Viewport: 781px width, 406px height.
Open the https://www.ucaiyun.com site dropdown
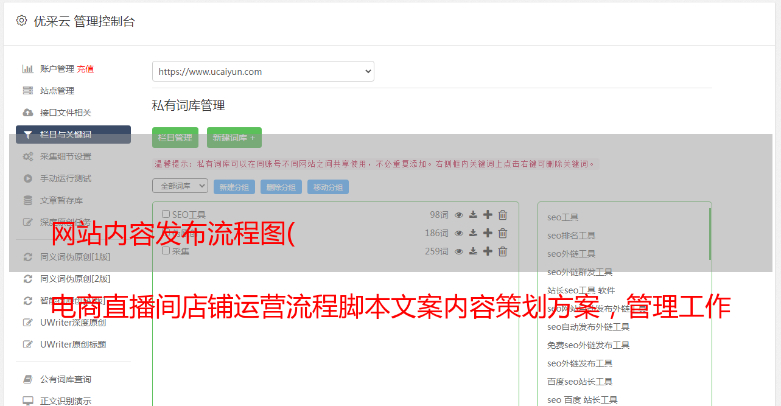pyautogui.click(x=263, y=71)
